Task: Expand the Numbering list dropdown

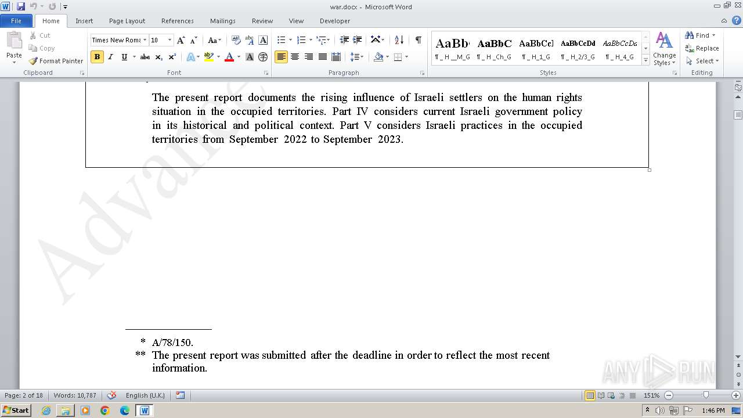Action: click(311, 40)
